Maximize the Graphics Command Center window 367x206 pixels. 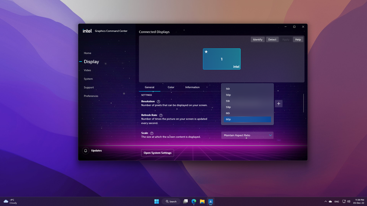coord(294,27)
